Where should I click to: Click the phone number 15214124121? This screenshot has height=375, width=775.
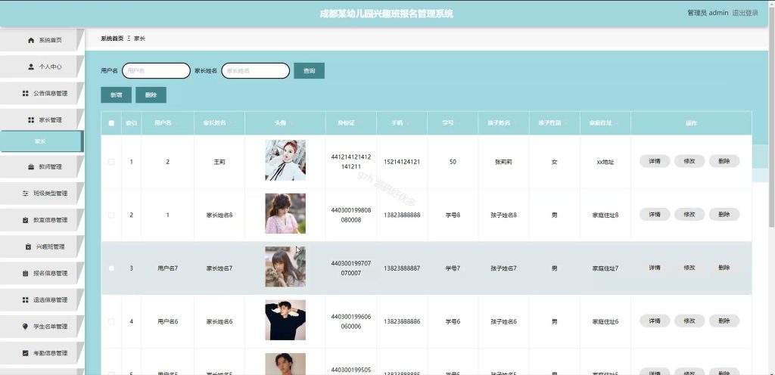pyautogui.click(x=402, y=162)
